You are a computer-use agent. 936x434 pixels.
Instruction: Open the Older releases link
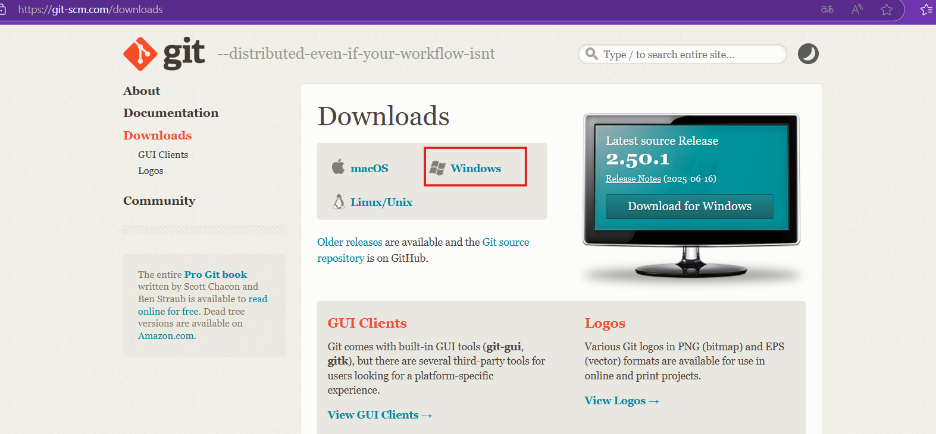point(350,242)
